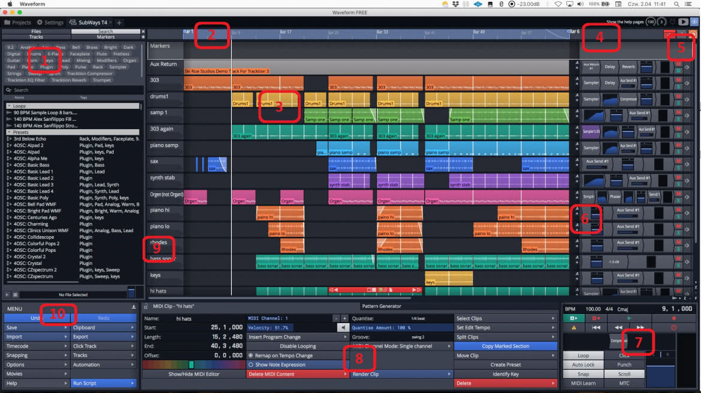701x393 pixels.
Task: Click the speaker icon on Aux Return track
Action: pos(687,67)
